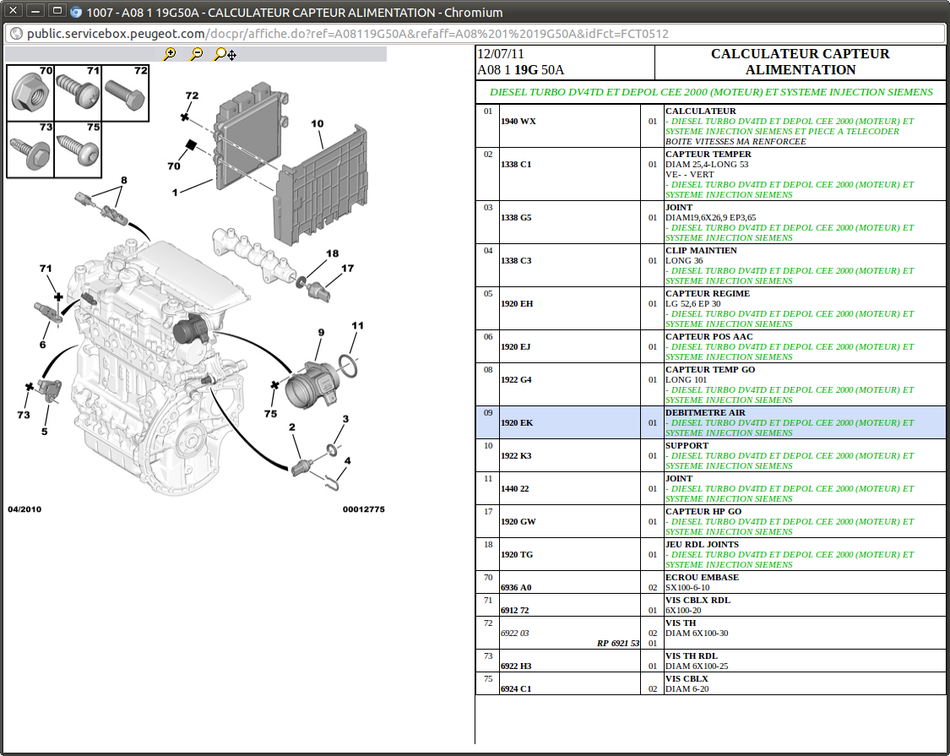Screen dimensions: 950x756
Task: Click the pan head screw thumbnail 75
Action: tap(78, 150)
